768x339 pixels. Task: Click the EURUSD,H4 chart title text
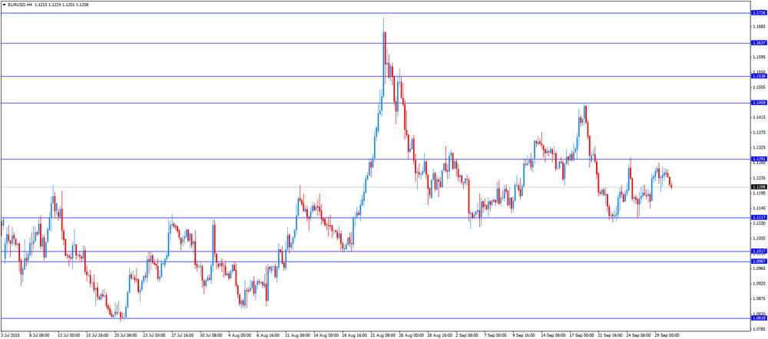click(x=20, y=5)
